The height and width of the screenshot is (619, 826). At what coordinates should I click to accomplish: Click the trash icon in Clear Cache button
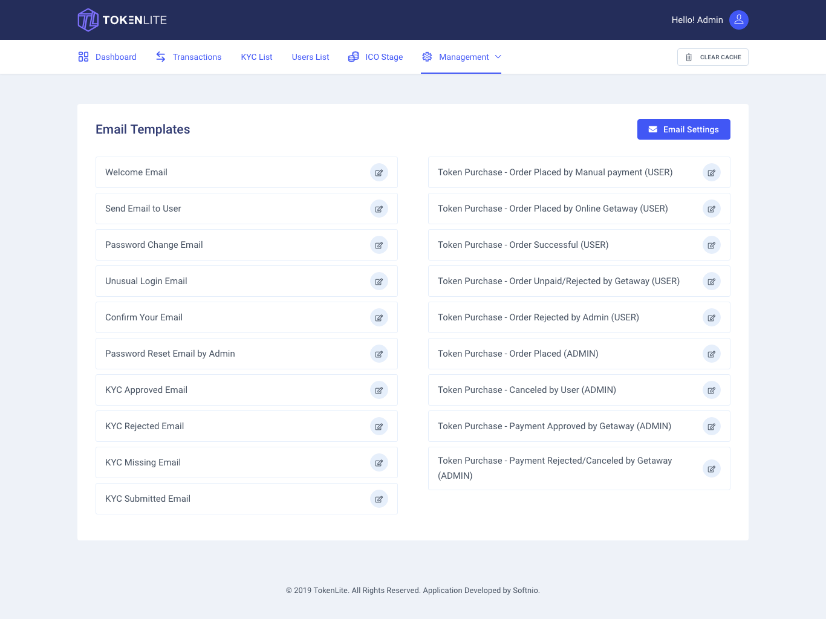[689, 57]
